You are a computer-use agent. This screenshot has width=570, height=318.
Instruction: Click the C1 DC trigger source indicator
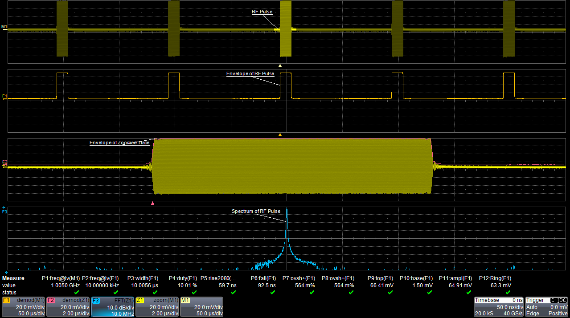pyautogui.click(x=554, y=300)
